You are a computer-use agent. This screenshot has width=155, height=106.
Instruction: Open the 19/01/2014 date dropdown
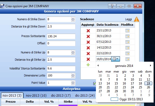click(116, 59)
